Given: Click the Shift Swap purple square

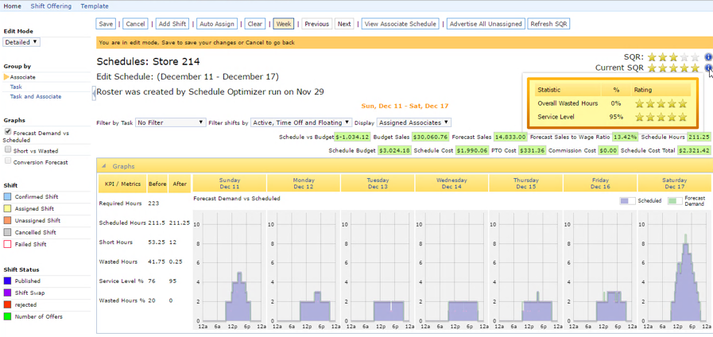Looking at the screenshot, I should click(x=7, y=292).
